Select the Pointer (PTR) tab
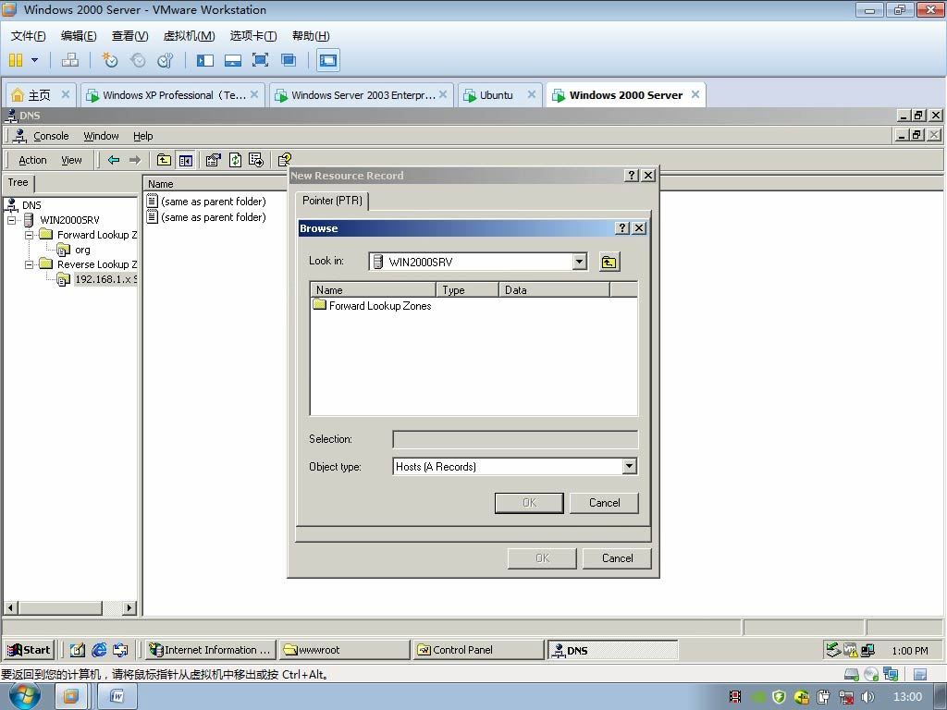This screenshot has width=947, height=710. pos(332,201)
